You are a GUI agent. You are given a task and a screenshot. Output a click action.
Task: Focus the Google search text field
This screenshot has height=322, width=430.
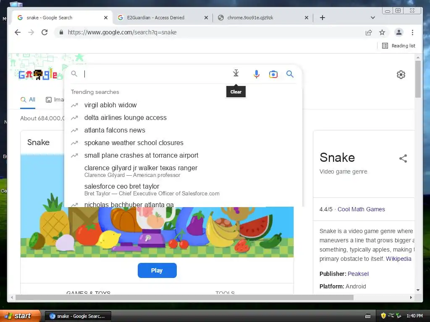[156, 74]
